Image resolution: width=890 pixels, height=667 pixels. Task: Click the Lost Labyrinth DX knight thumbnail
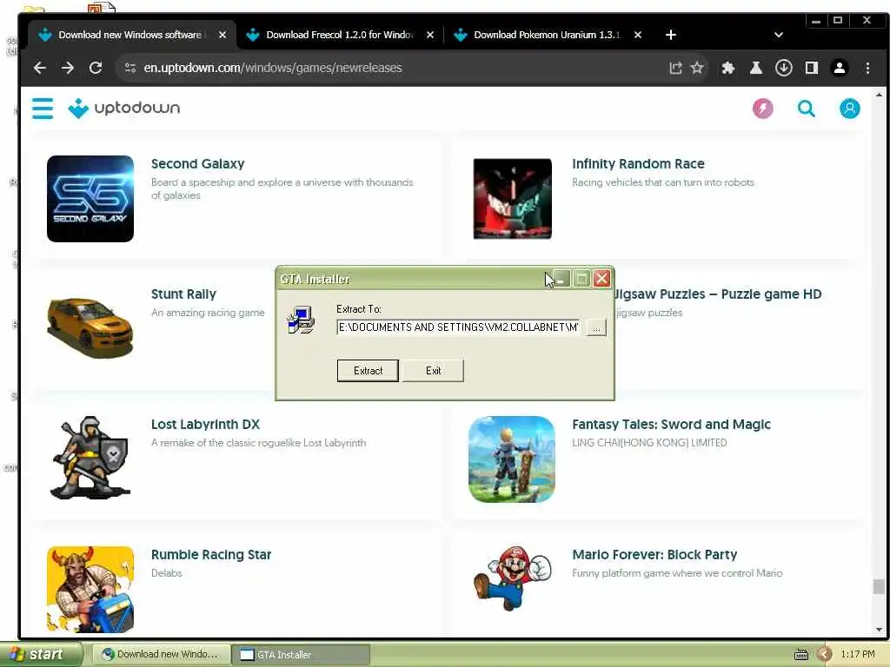click(90, 459)
